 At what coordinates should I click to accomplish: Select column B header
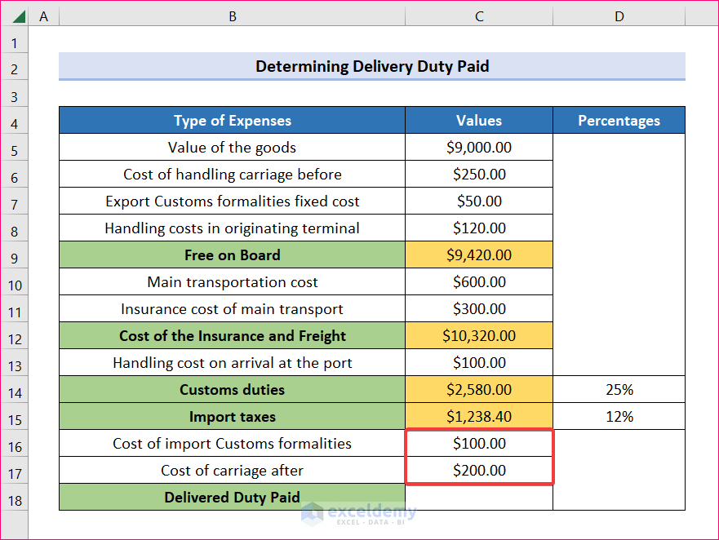point(233,16)
